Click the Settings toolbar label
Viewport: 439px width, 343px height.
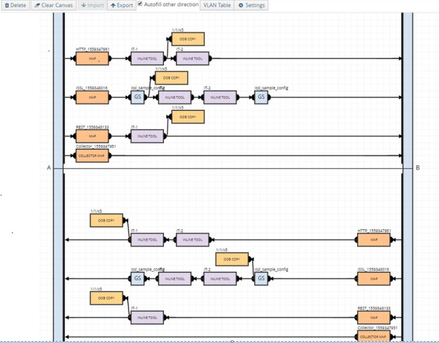(255, 5)
